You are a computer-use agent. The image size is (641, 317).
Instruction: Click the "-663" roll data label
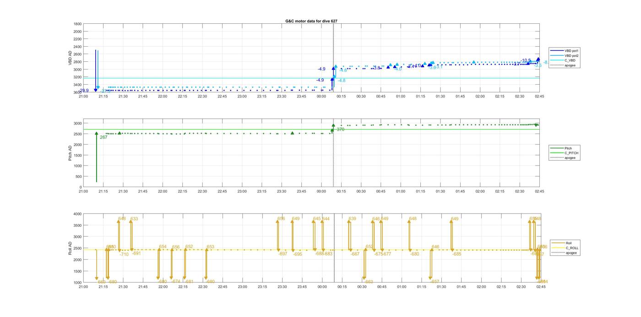(369, 282)
